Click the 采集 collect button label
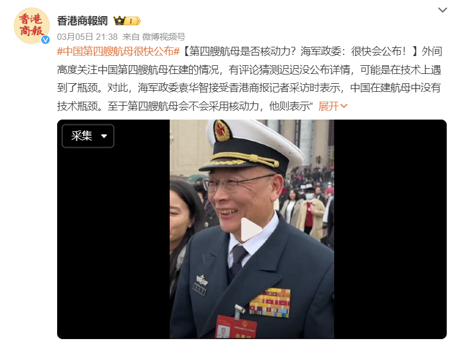 (81, 136)
